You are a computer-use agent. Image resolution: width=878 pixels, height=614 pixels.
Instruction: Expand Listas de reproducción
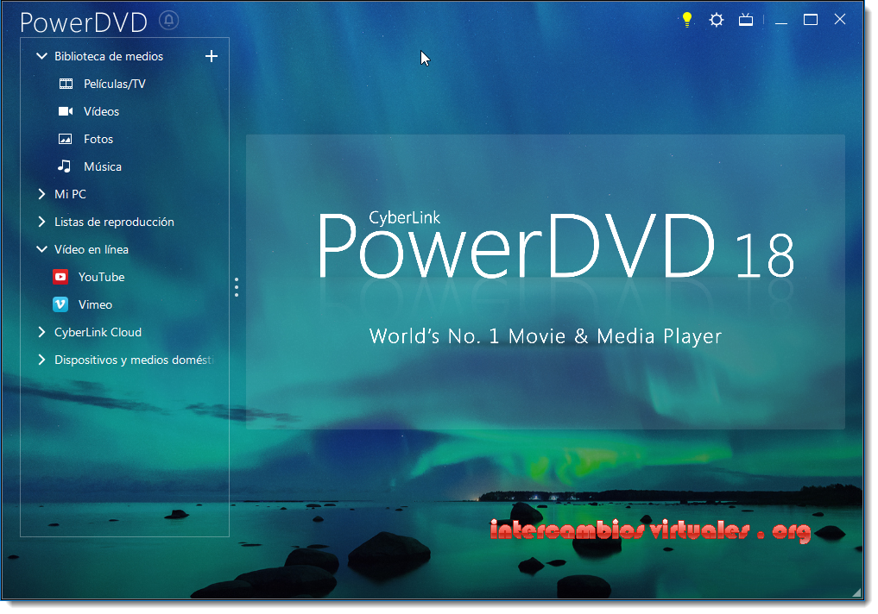[41, 222]
